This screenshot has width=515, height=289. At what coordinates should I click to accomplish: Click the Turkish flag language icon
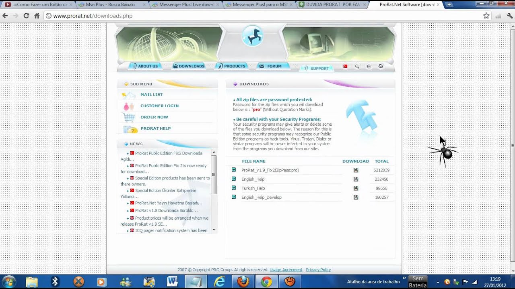(345, 66)
